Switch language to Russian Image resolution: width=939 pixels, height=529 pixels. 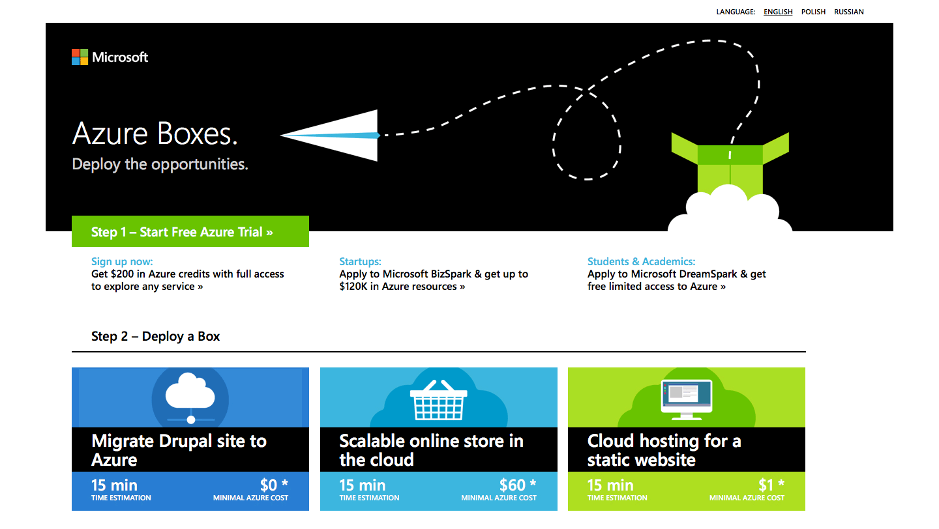click(848, 12)
